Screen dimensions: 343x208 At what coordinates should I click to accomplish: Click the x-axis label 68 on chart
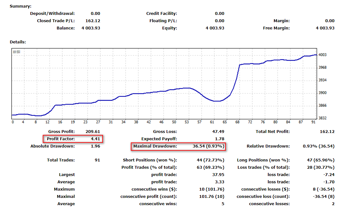click(x=238, y=122)
